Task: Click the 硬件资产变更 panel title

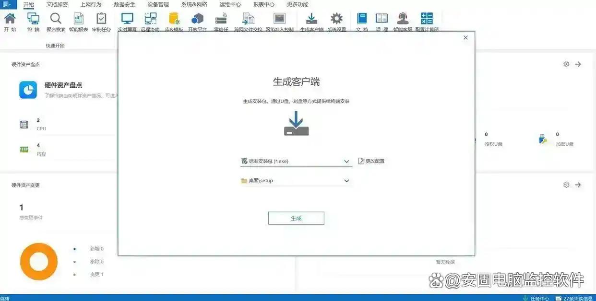Action: tap(26, 185)
